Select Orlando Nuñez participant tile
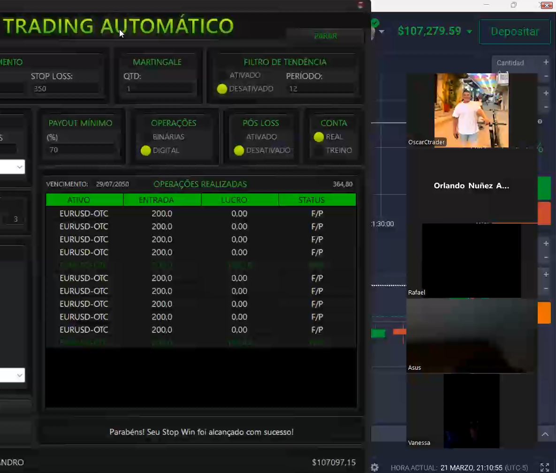 (471, 186)
